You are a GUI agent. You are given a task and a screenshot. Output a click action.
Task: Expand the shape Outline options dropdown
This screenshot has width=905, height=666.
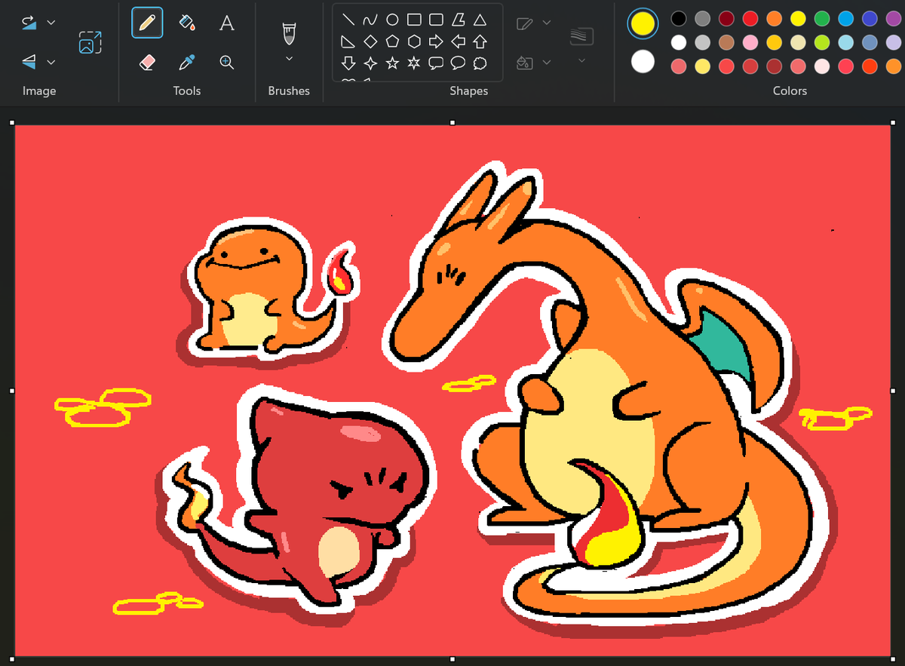coord(546,23)
